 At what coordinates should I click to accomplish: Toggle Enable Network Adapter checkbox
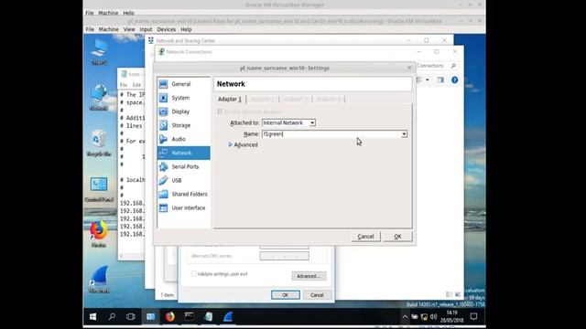pyautogui.click(x=220, y=111)
